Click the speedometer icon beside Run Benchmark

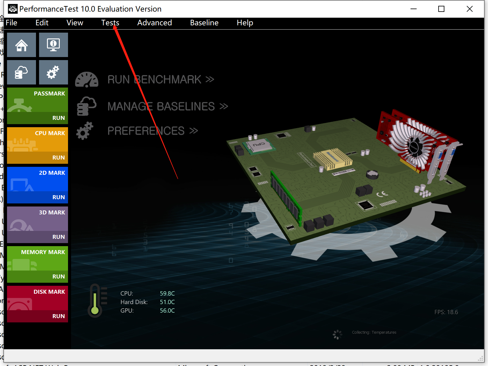pyautogui.click(x=87, y=80)
